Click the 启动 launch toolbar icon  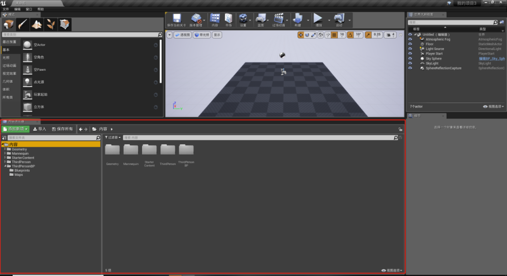[339, 20]
